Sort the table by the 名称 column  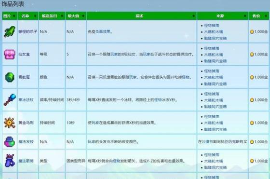[x=28, y=16]
